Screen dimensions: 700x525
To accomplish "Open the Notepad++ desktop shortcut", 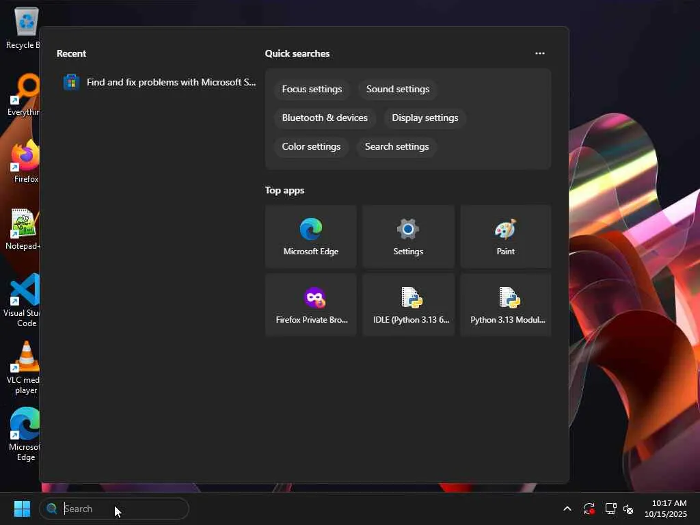I will (x=23, y=229).
